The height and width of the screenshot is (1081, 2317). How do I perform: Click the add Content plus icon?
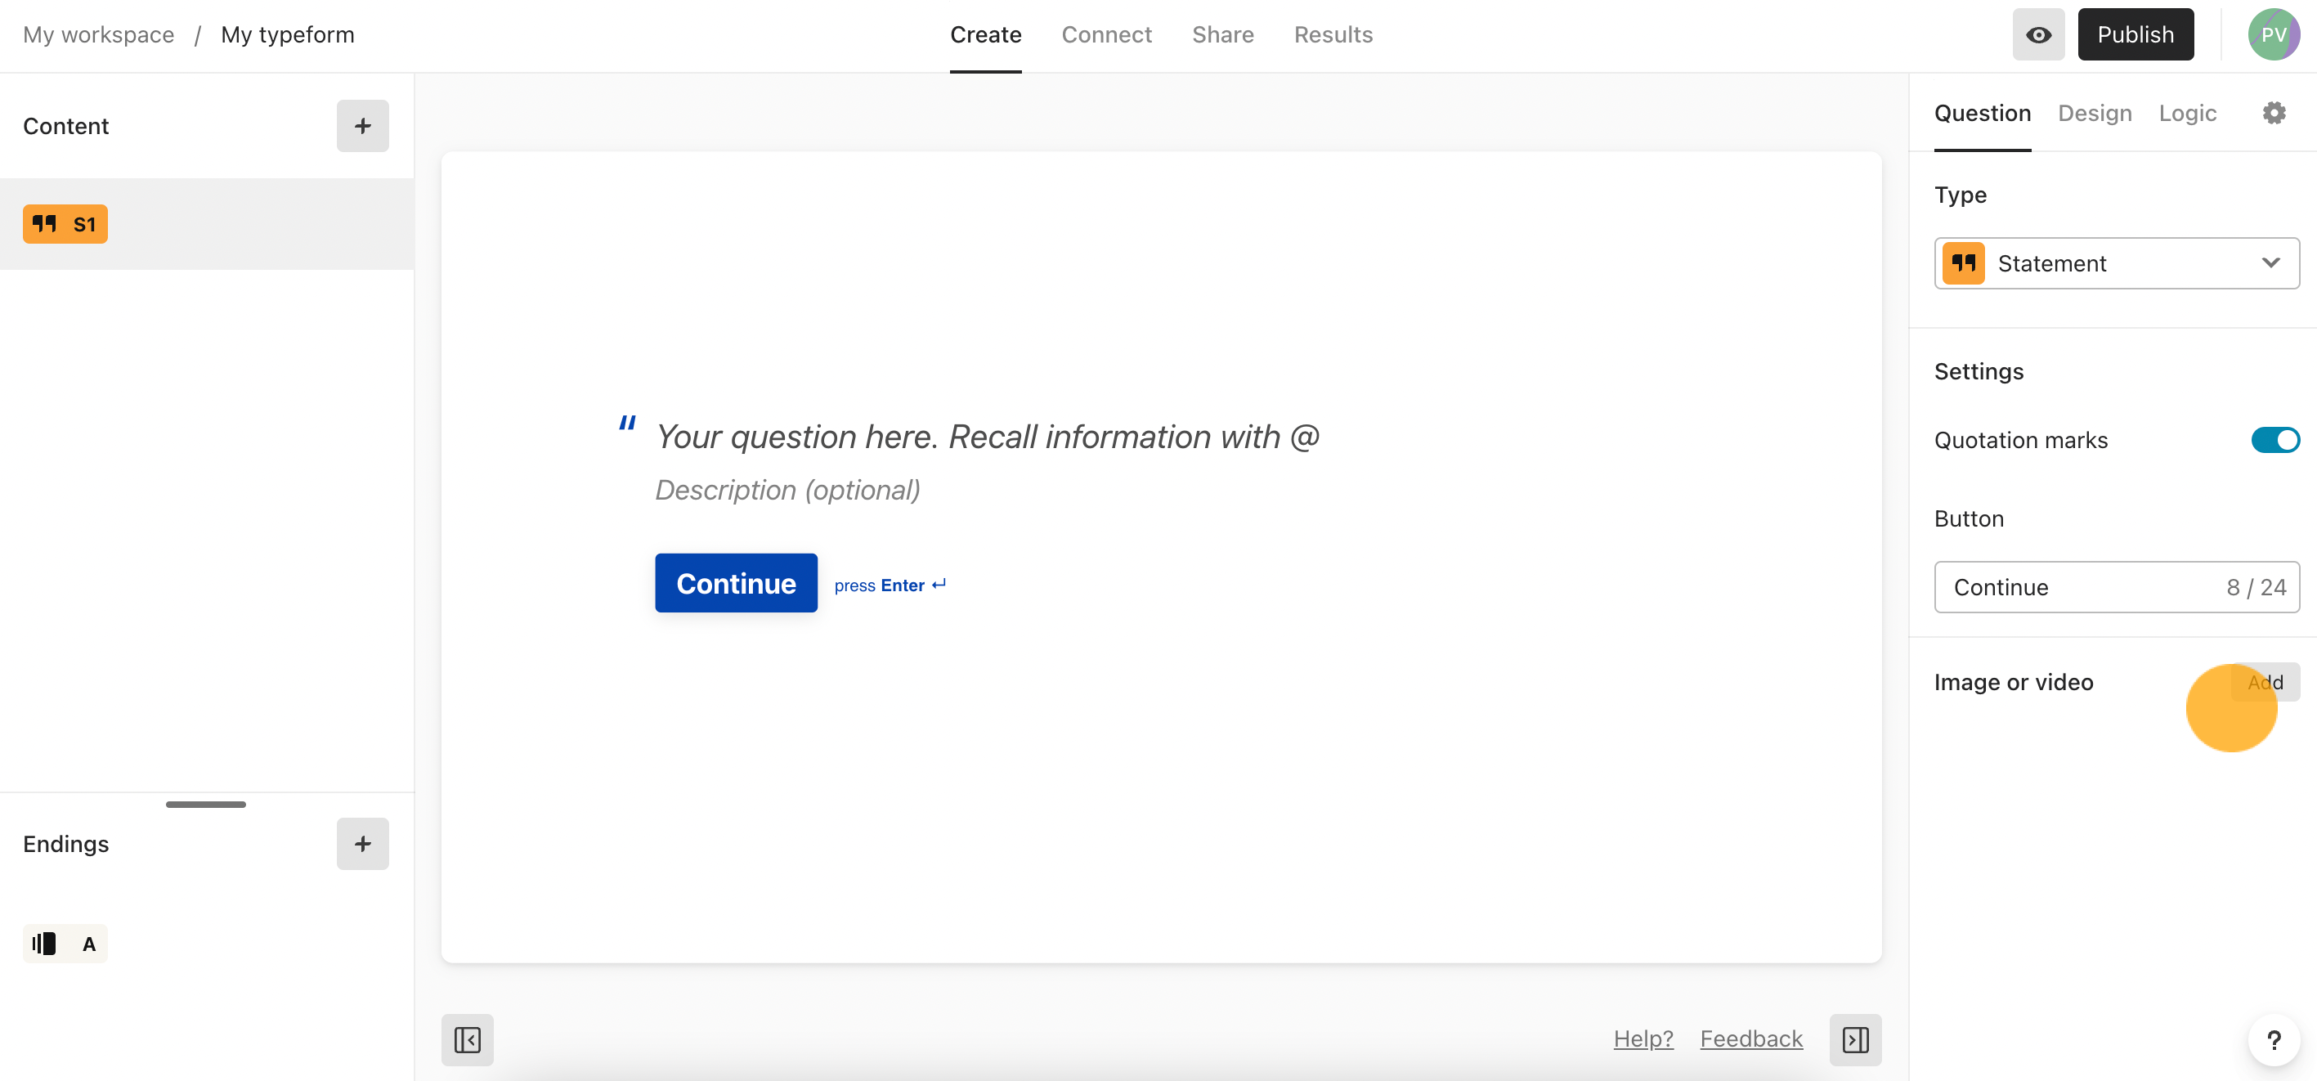[x=362, y=126]
